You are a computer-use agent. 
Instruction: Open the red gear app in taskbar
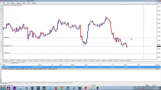[x=86, y=88]
